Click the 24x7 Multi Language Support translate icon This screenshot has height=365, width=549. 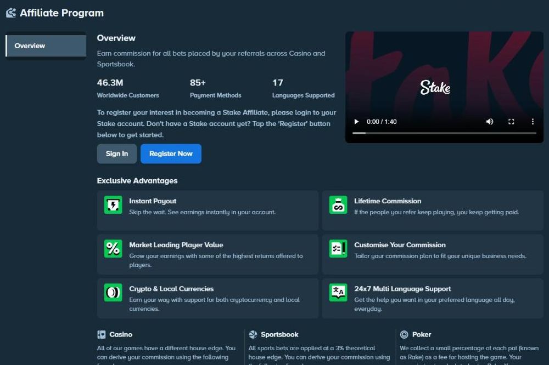click(338, 292)
